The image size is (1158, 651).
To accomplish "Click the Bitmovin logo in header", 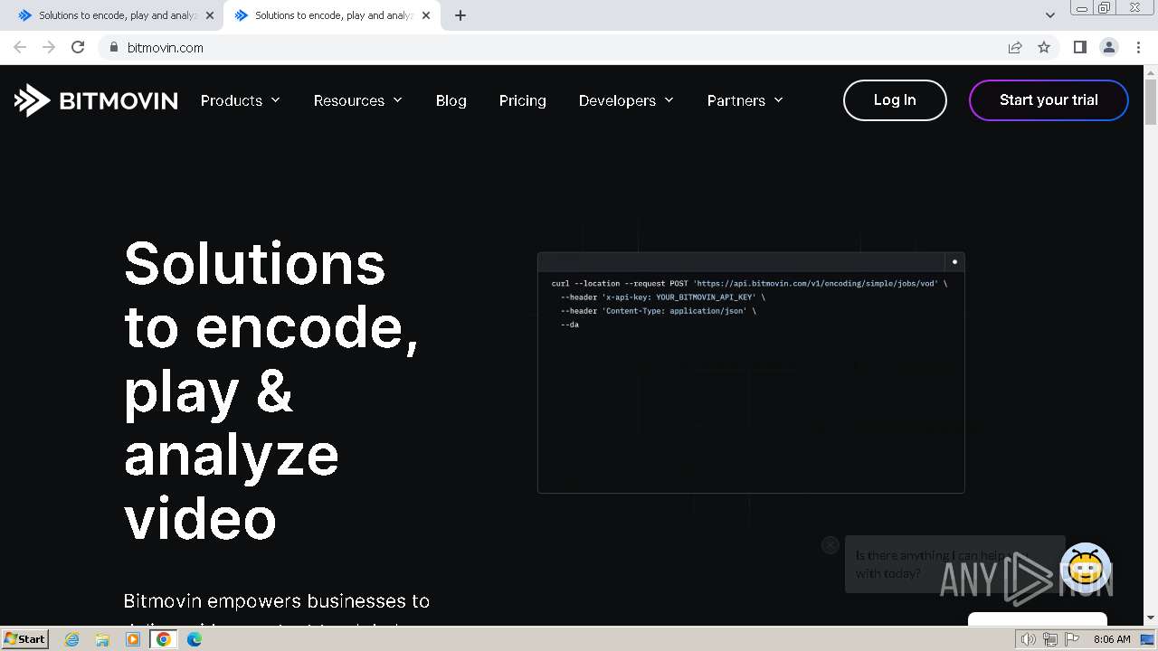I will pyautogui.click(x=96, y=100).
